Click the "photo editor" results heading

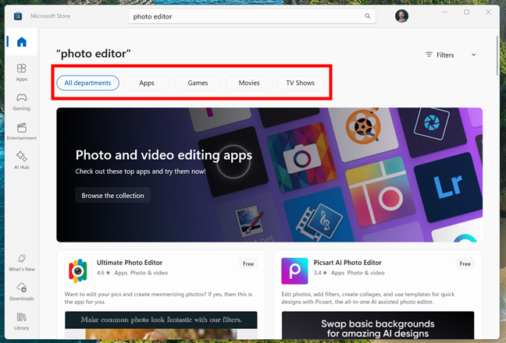(94, 54)
